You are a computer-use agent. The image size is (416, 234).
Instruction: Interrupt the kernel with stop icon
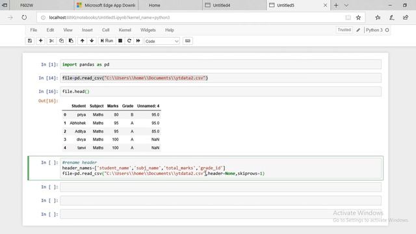pos(120,41)
